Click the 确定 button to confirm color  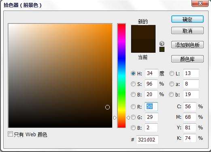point(188,19)
